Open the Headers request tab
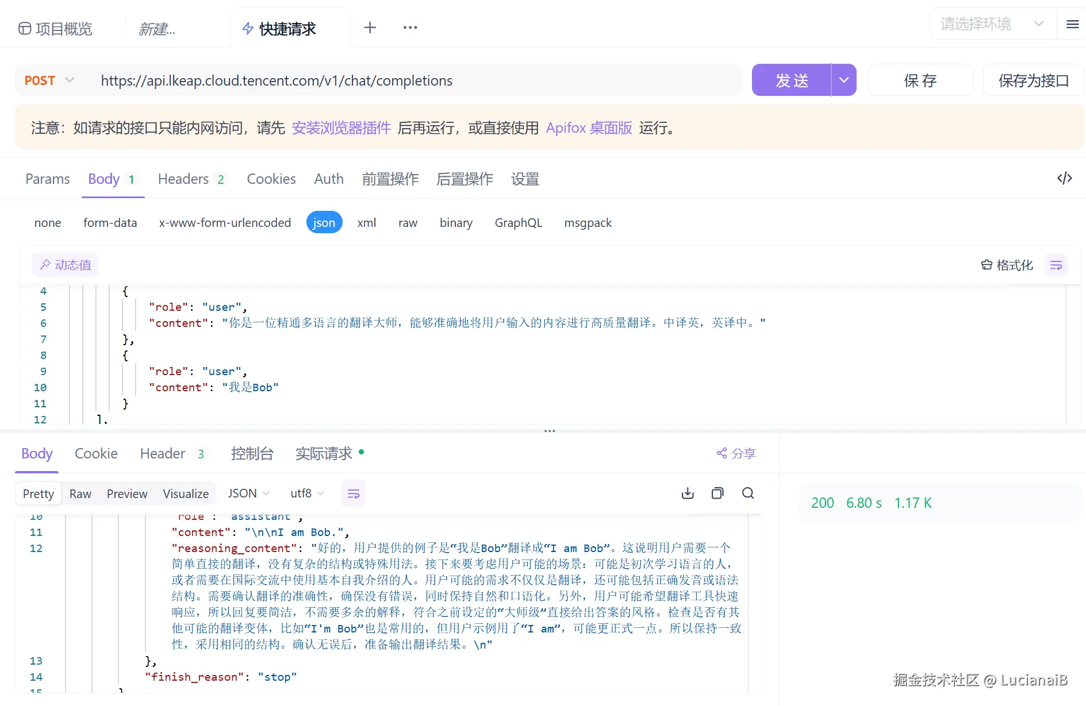The width and height of the screenshot is (1086, 706). (x=192, y=179)
